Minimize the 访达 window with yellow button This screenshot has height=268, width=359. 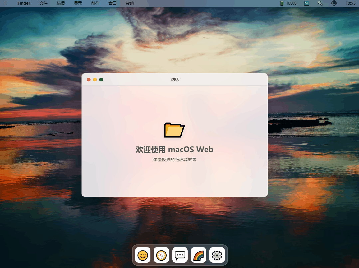point(95,79)
